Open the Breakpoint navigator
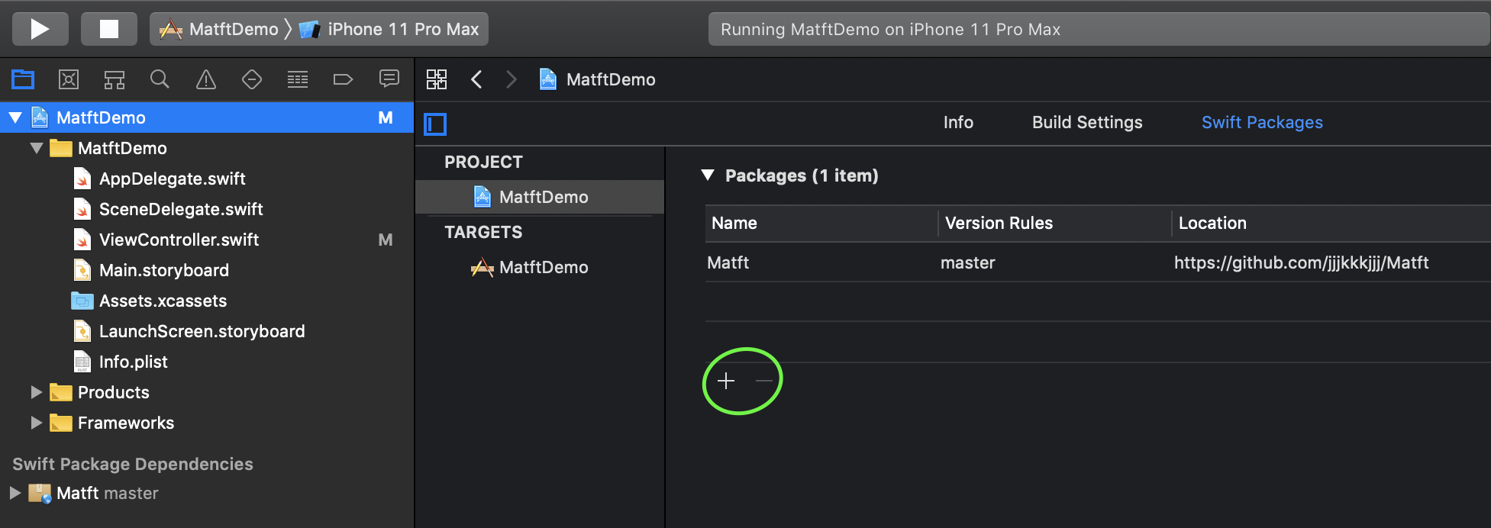 tap(344, 79)
